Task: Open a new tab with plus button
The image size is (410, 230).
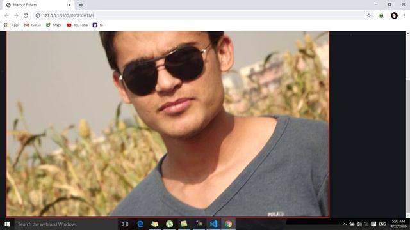Action: click(81, 5)
